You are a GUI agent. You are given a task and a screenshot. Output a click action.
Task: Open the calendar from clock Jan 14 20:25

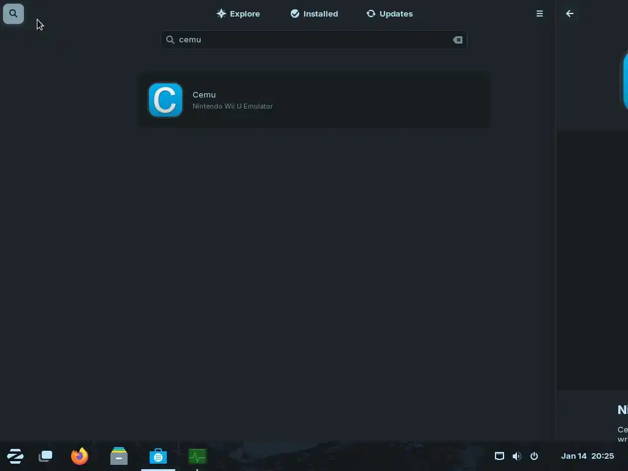(x=587, y=456)
